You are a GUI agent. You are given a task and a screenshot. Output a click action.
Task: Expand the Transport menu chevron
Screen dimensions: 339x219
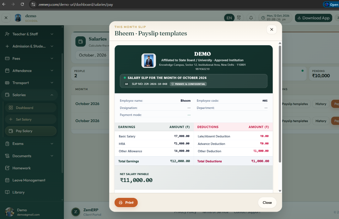pyautogui.click(x=52, y=83)
